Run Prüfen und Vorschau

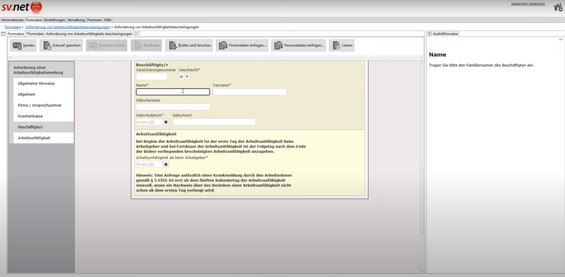[189, 45]
